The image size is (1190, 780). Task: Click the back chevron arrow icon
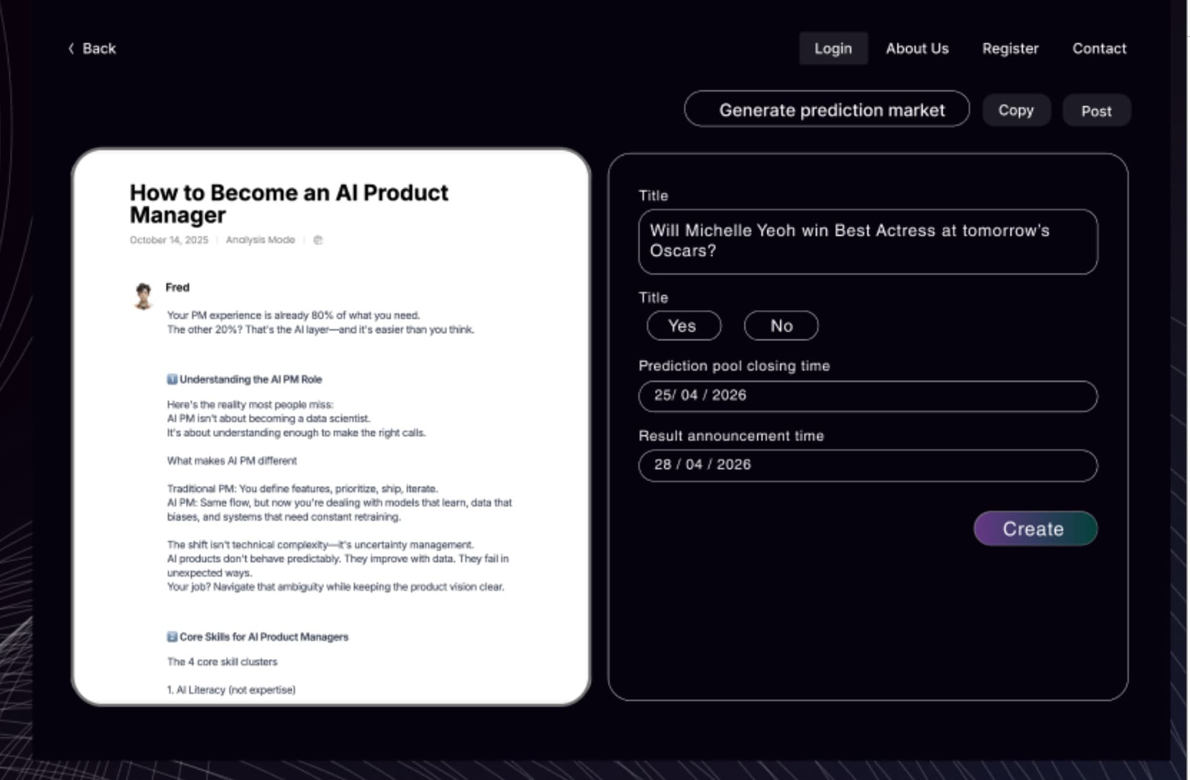pyautogui.click(x=71, y=48)
